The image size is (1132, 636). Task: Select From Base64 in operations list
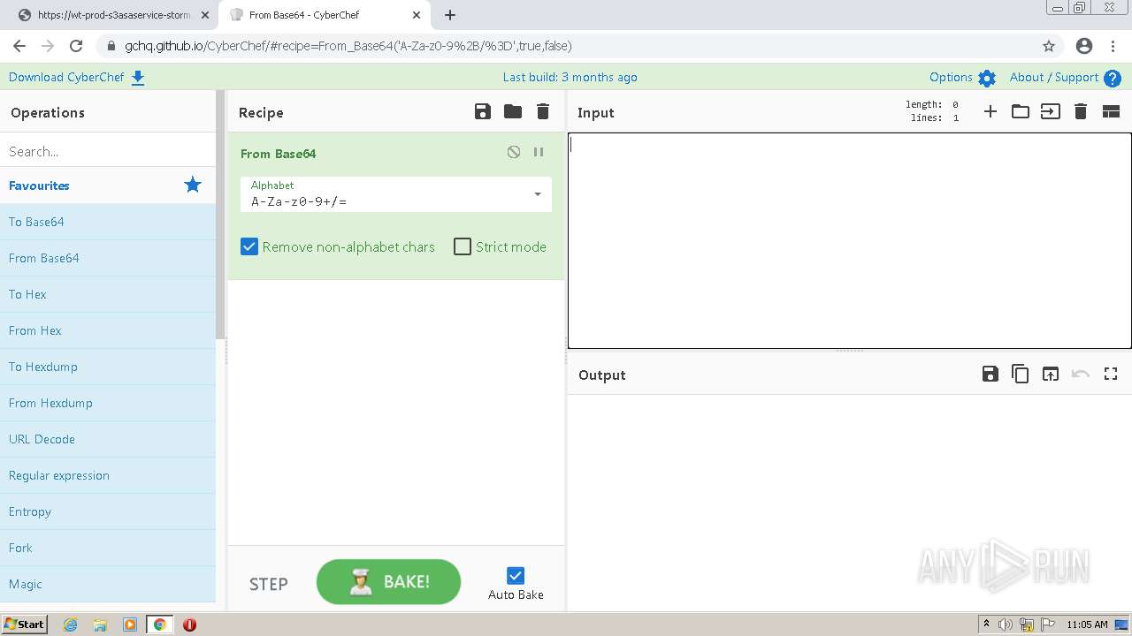[108, 258]
